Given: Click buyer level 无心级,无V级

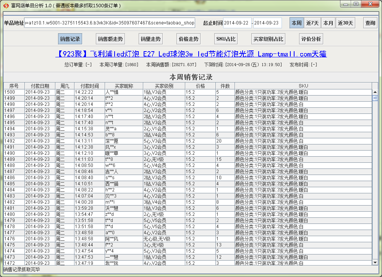Looking at the screenshot, I should point(164,239).
